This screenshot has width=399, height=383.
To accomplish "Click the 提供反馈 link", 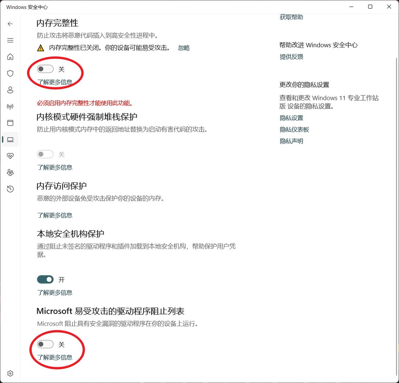I will click(x=291, y=57).
